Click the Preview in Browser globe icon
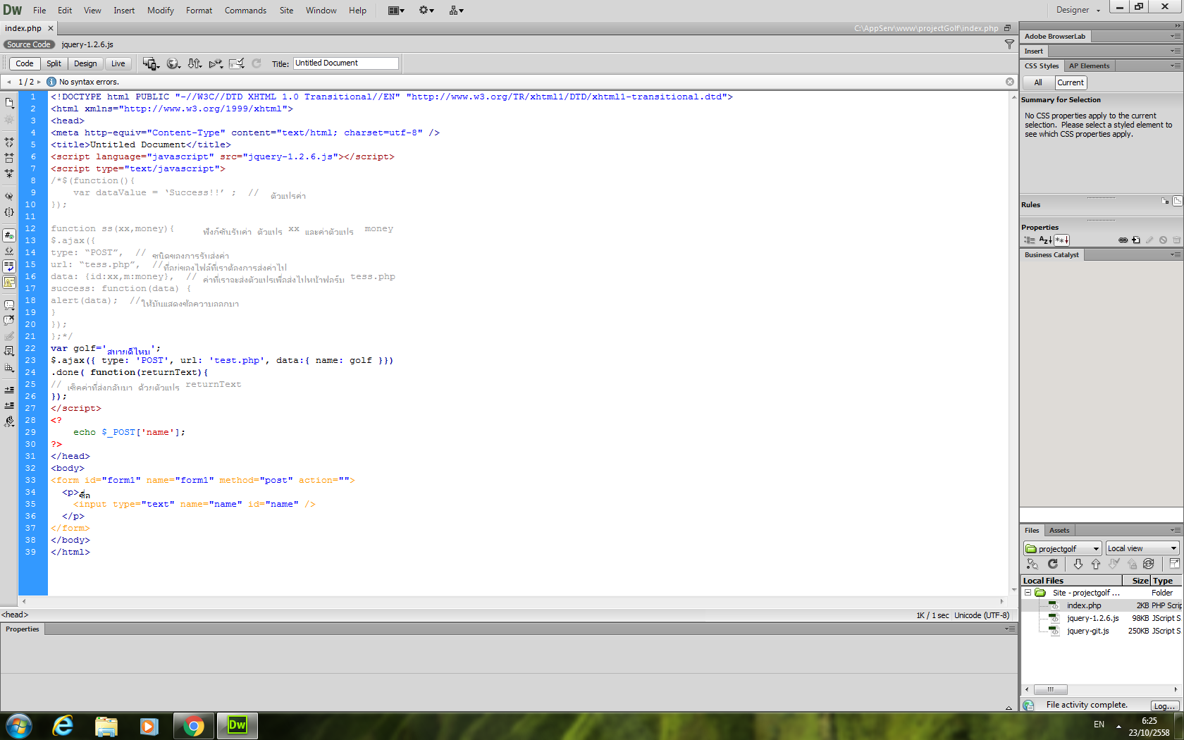Screen dimensions: 1184x740 (x=173, y=63)
